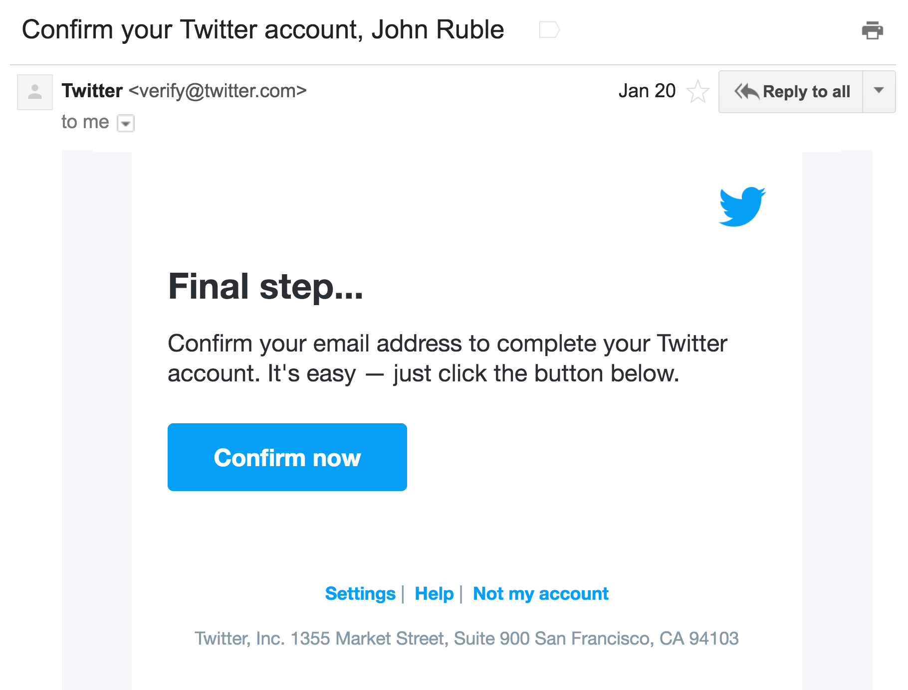This screenshot has height=690, width=908.
Task: Open the Help link in footer
Action: coord(434,594)
